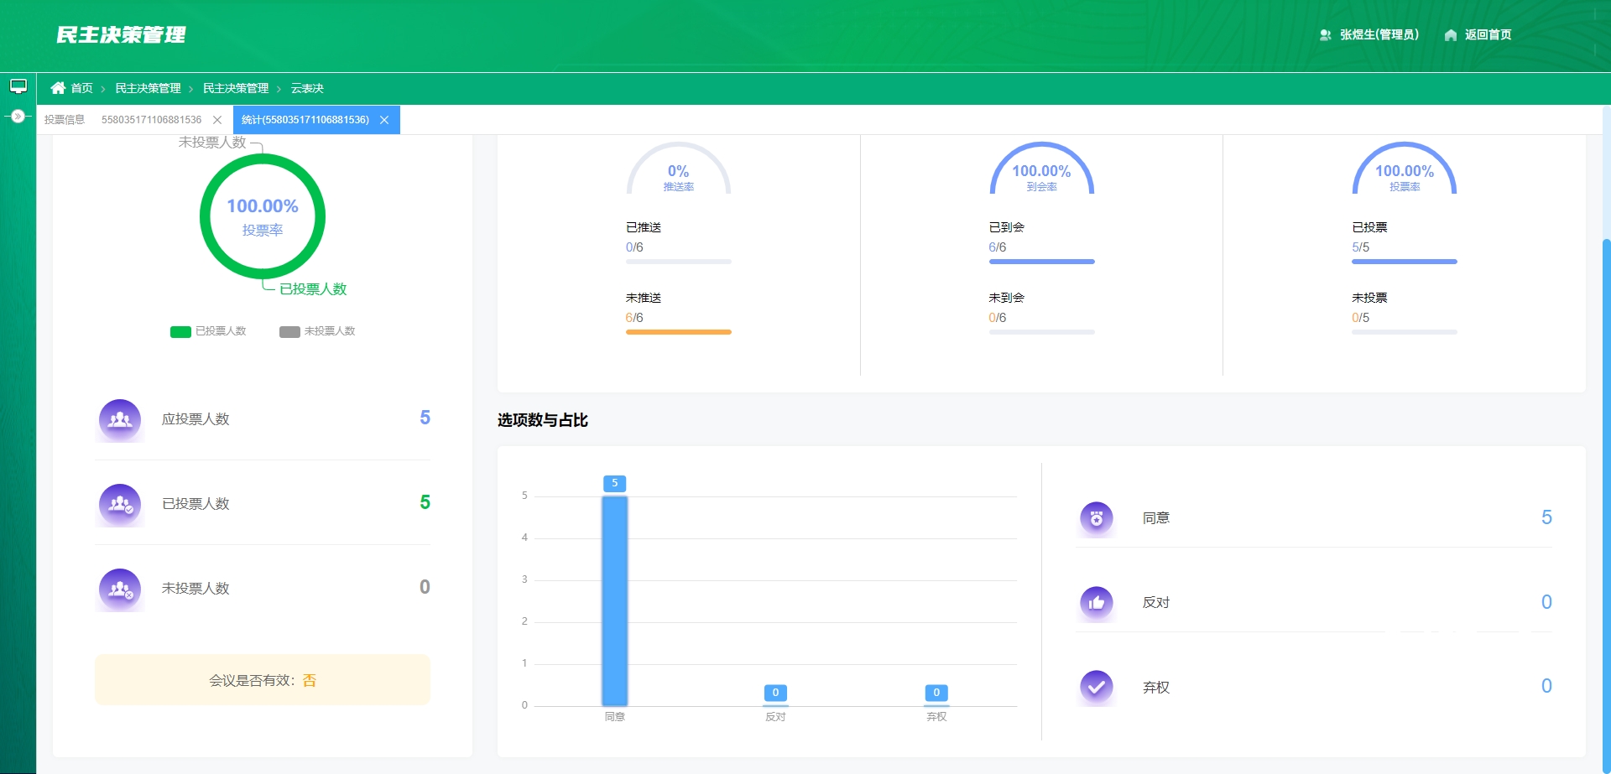The height and width of the screenshot is (774, 1611).
Task: Close the 统计 tab
Action: (384, 120)
